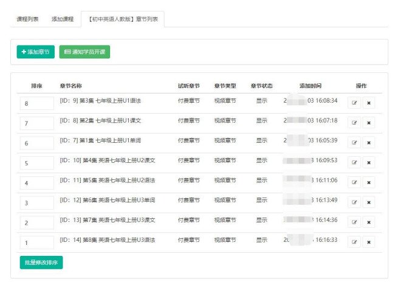Edit chapter ID 9 第3集 七年级上册U1语法

(x=354, y=103)
